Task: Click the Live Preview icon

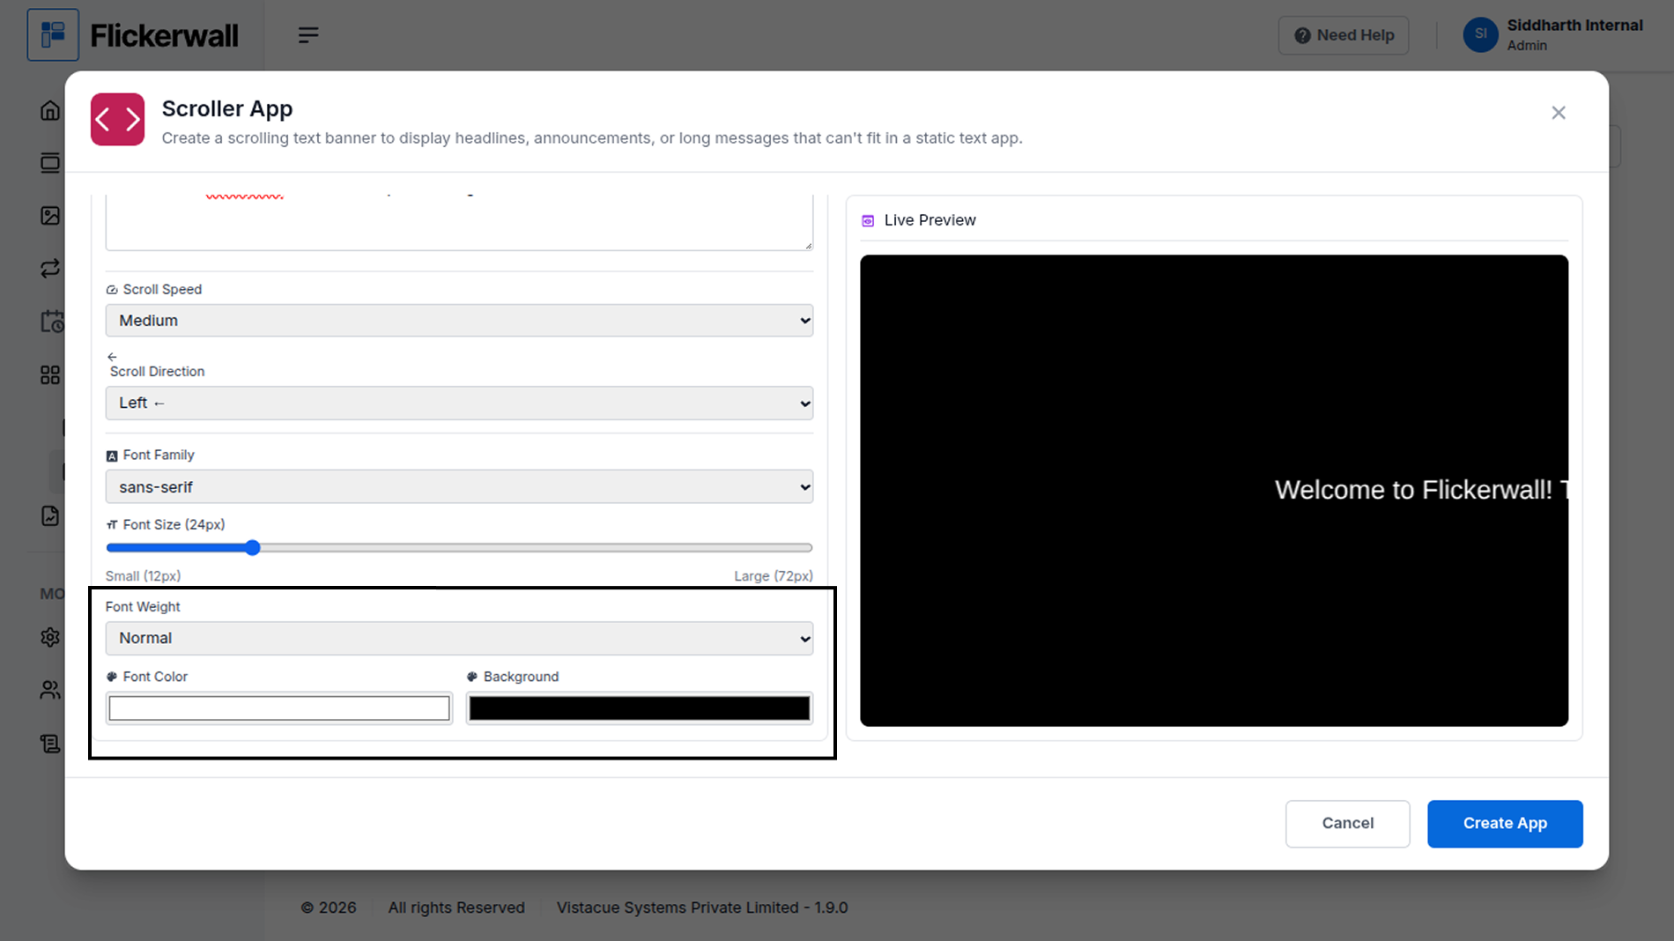Action: coord(868,220)
